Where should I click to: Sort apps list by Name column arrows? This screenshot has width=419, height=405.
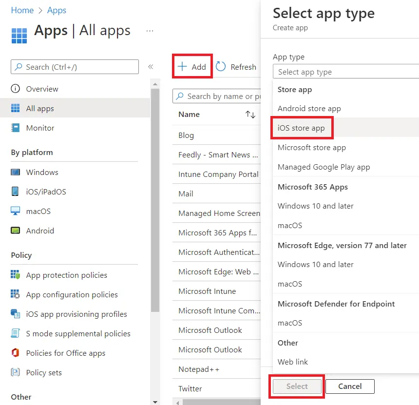[250, 115]
